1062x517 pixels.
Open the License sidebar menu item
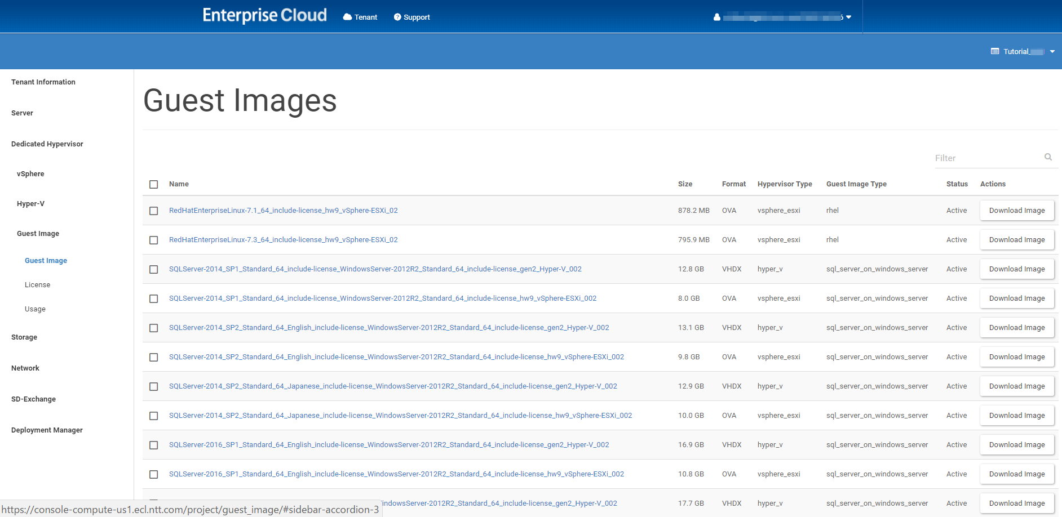point(37,285)
